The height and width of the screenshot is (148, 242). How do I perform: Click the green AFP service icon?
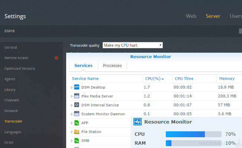(x=77, y=123)
